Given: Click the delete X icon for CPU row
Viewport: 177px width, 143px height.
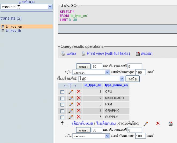Looking at the screenshot, I should click(79, 91).
